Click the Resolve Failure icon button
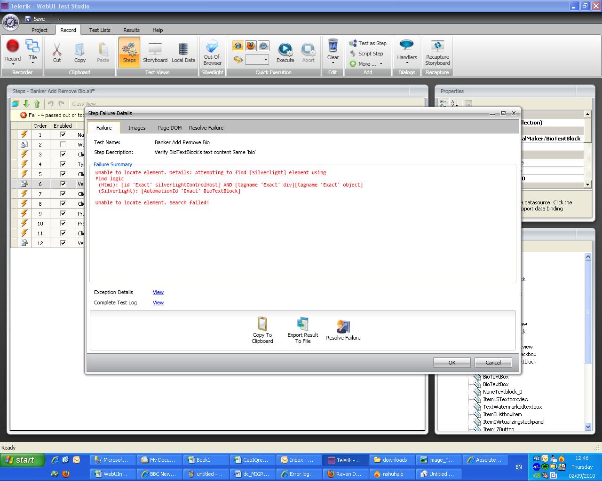 343,330
